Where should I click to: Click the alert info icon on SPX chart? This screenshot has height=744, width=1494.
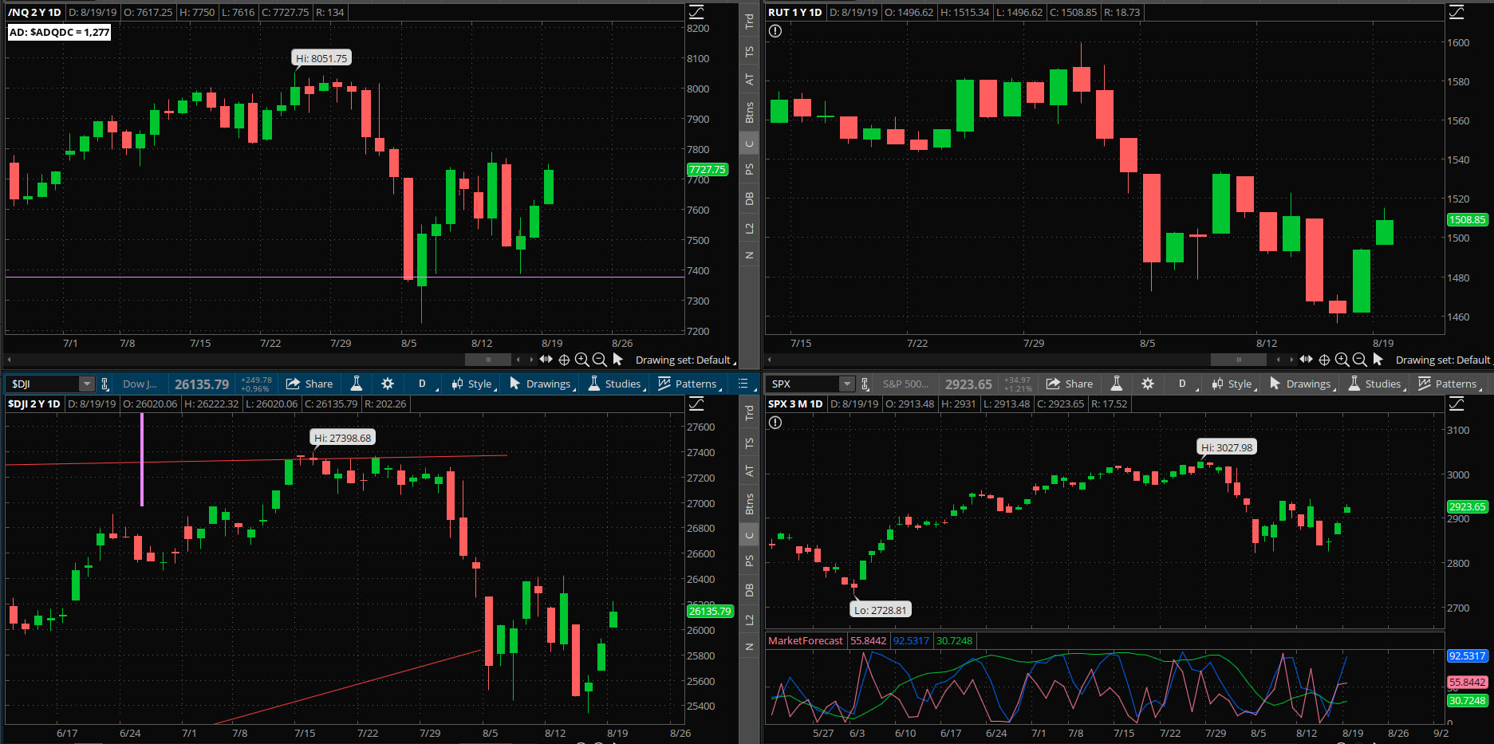pyautogui.click(x=775, y=423)
